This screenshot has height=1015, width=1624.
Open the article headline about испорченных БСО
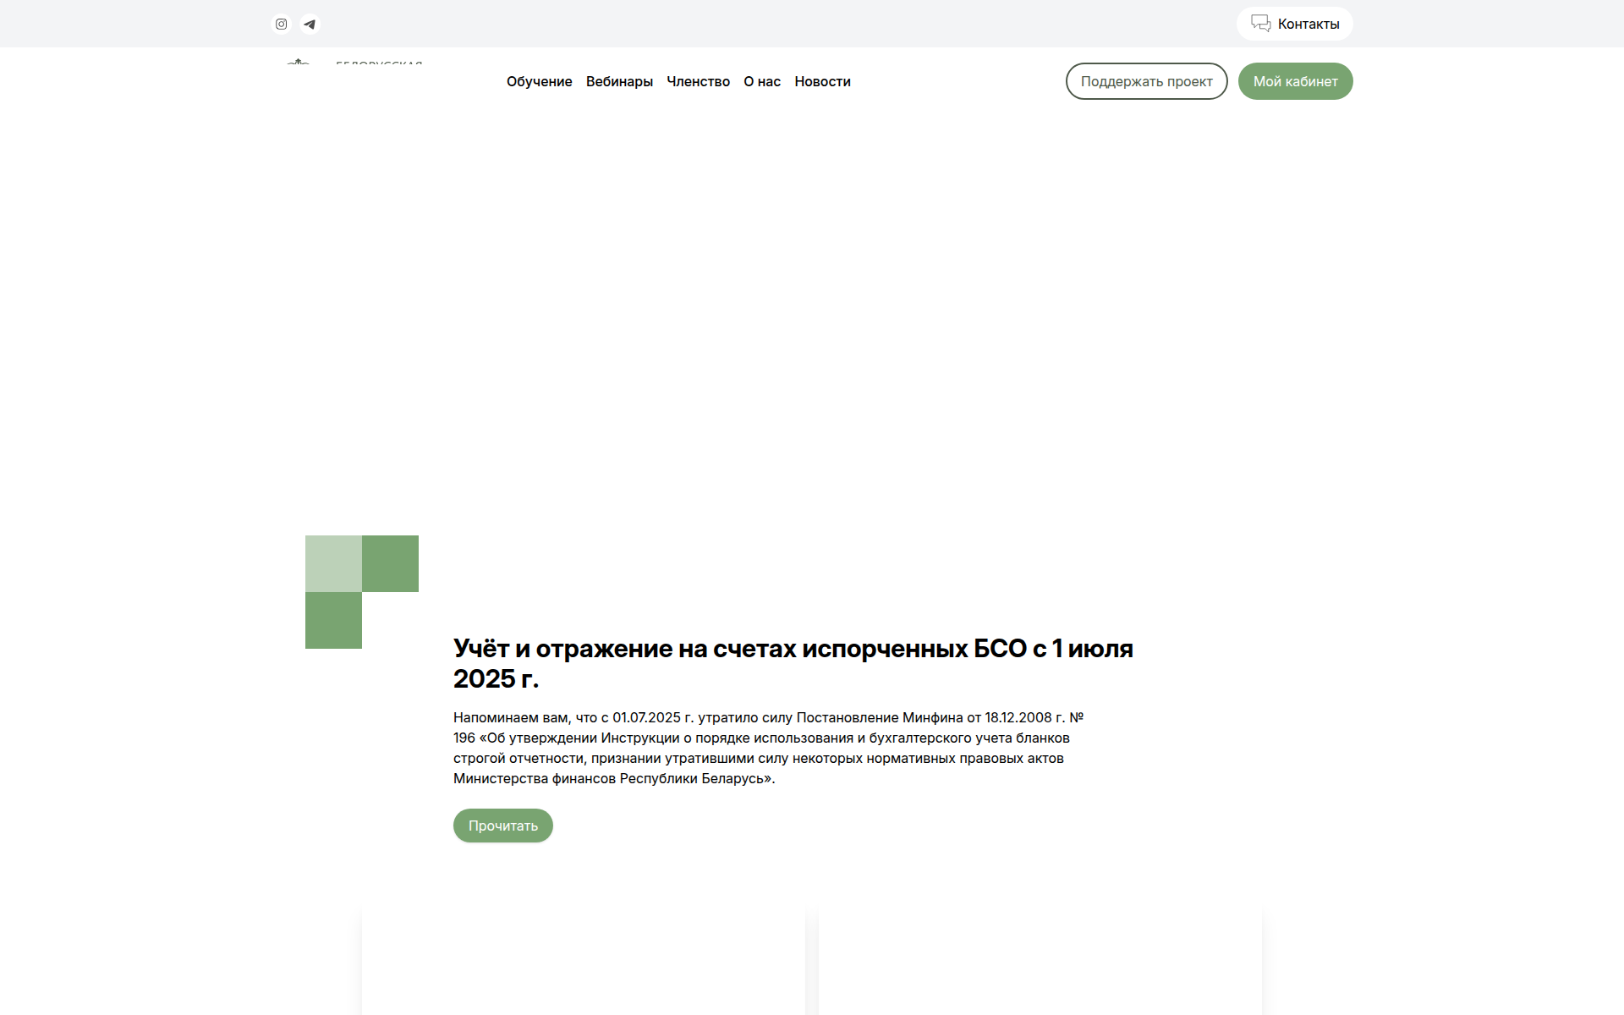793,663
